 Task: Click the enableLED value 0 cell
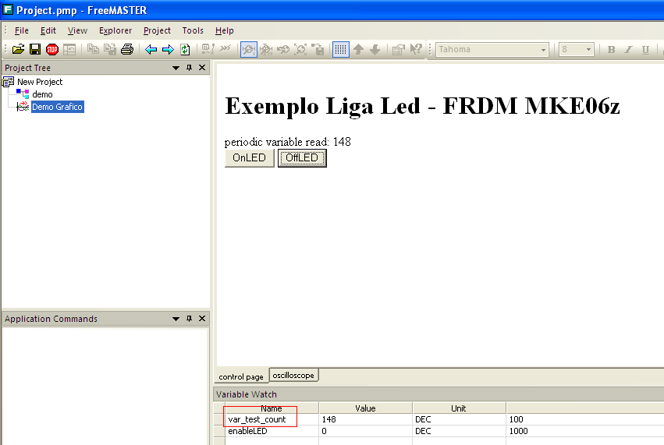(365, 431)
